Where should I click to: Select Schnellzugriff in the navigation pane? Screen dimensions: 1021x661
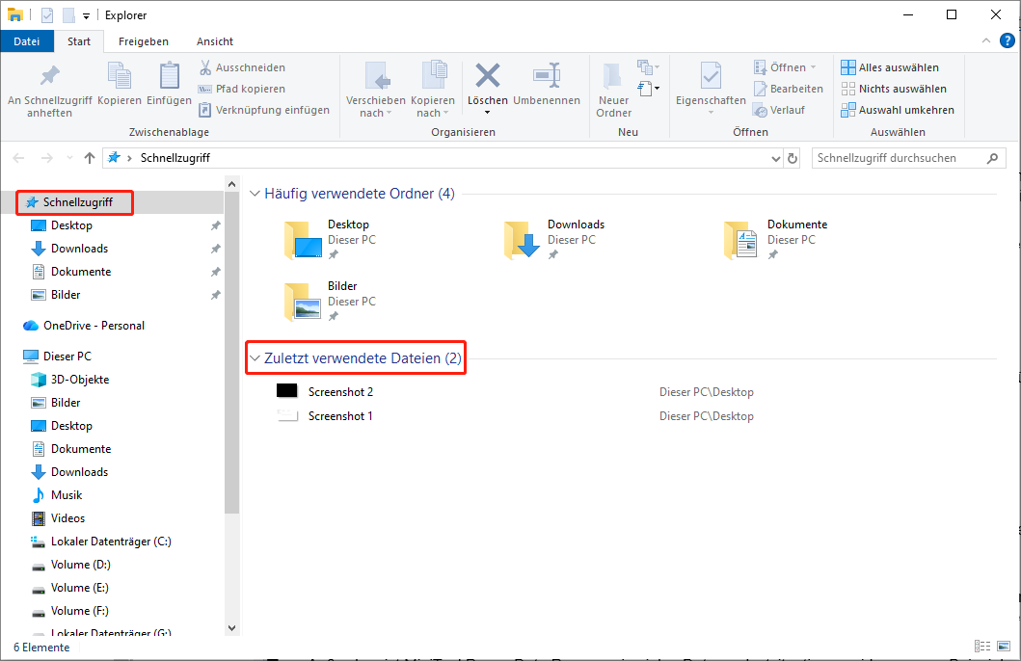click(75, 202)
